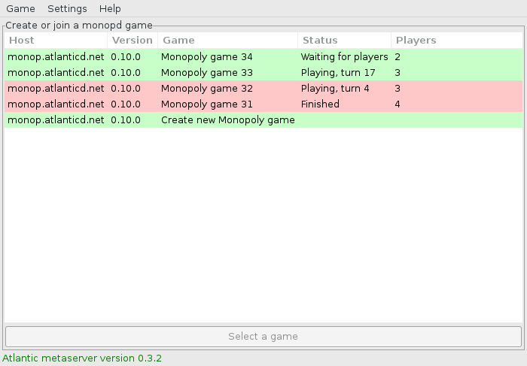Select the Monopoly game 32 row

[206, 89]
